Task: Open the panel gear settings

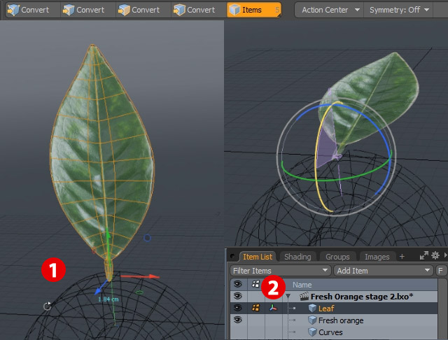Action: coord(435,255)
